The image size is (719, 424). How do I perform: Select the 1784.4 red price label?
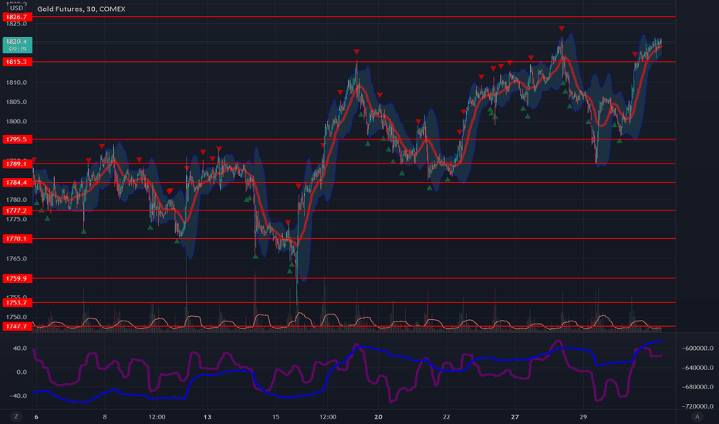[18, 183]
